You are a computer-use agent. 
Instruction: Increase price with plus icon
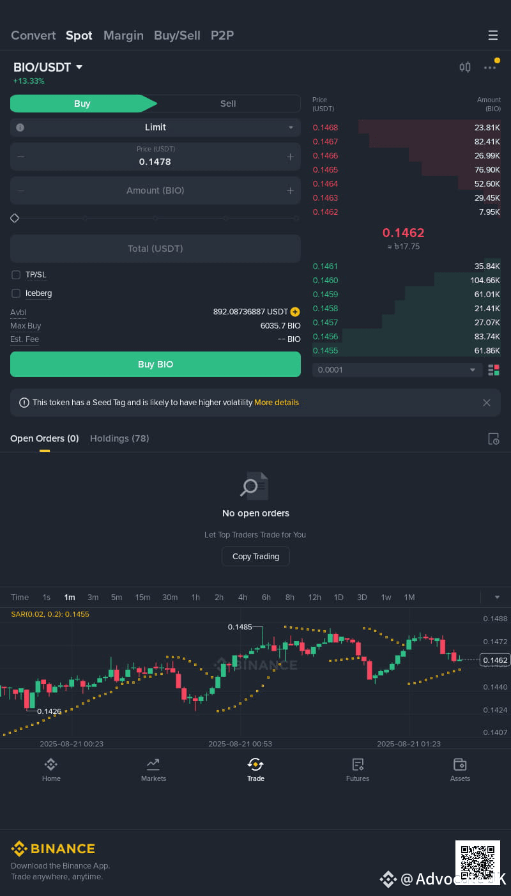point(290,157)
